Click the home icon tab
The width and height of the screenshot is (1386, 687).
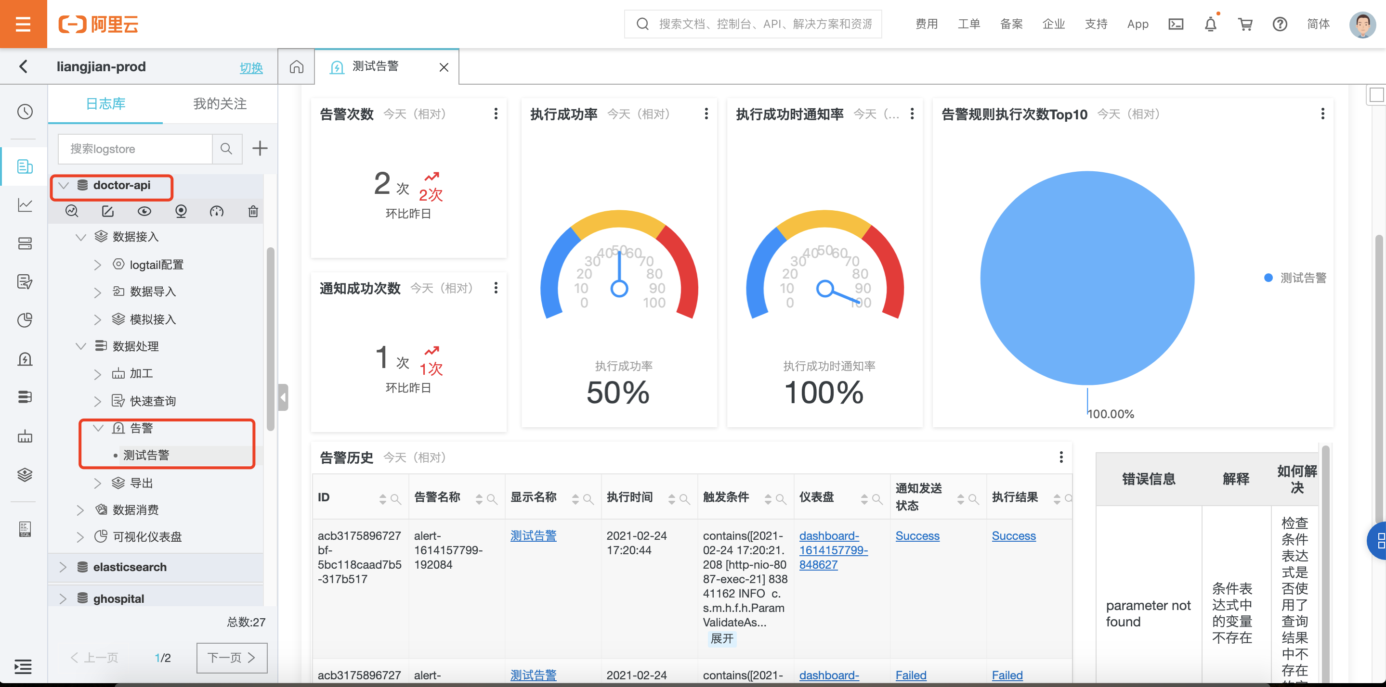tap(297, 67)
